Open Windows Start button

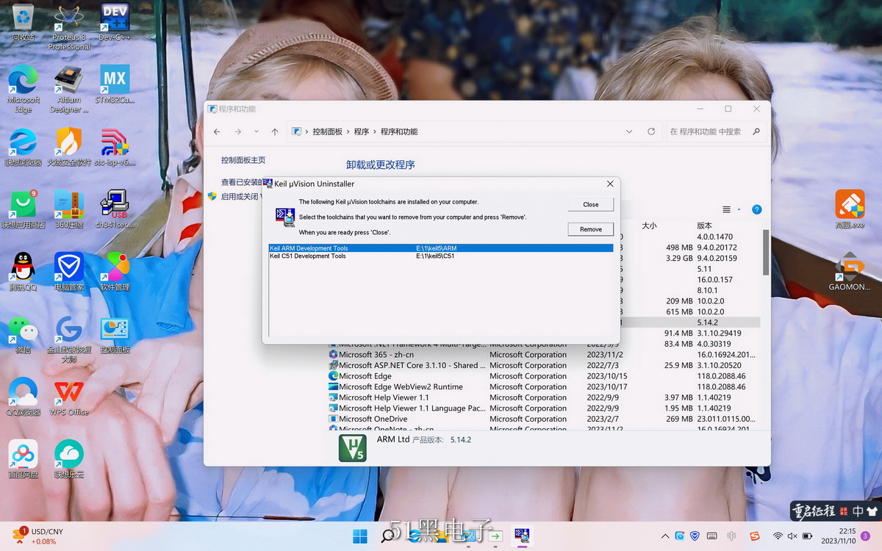360,536
